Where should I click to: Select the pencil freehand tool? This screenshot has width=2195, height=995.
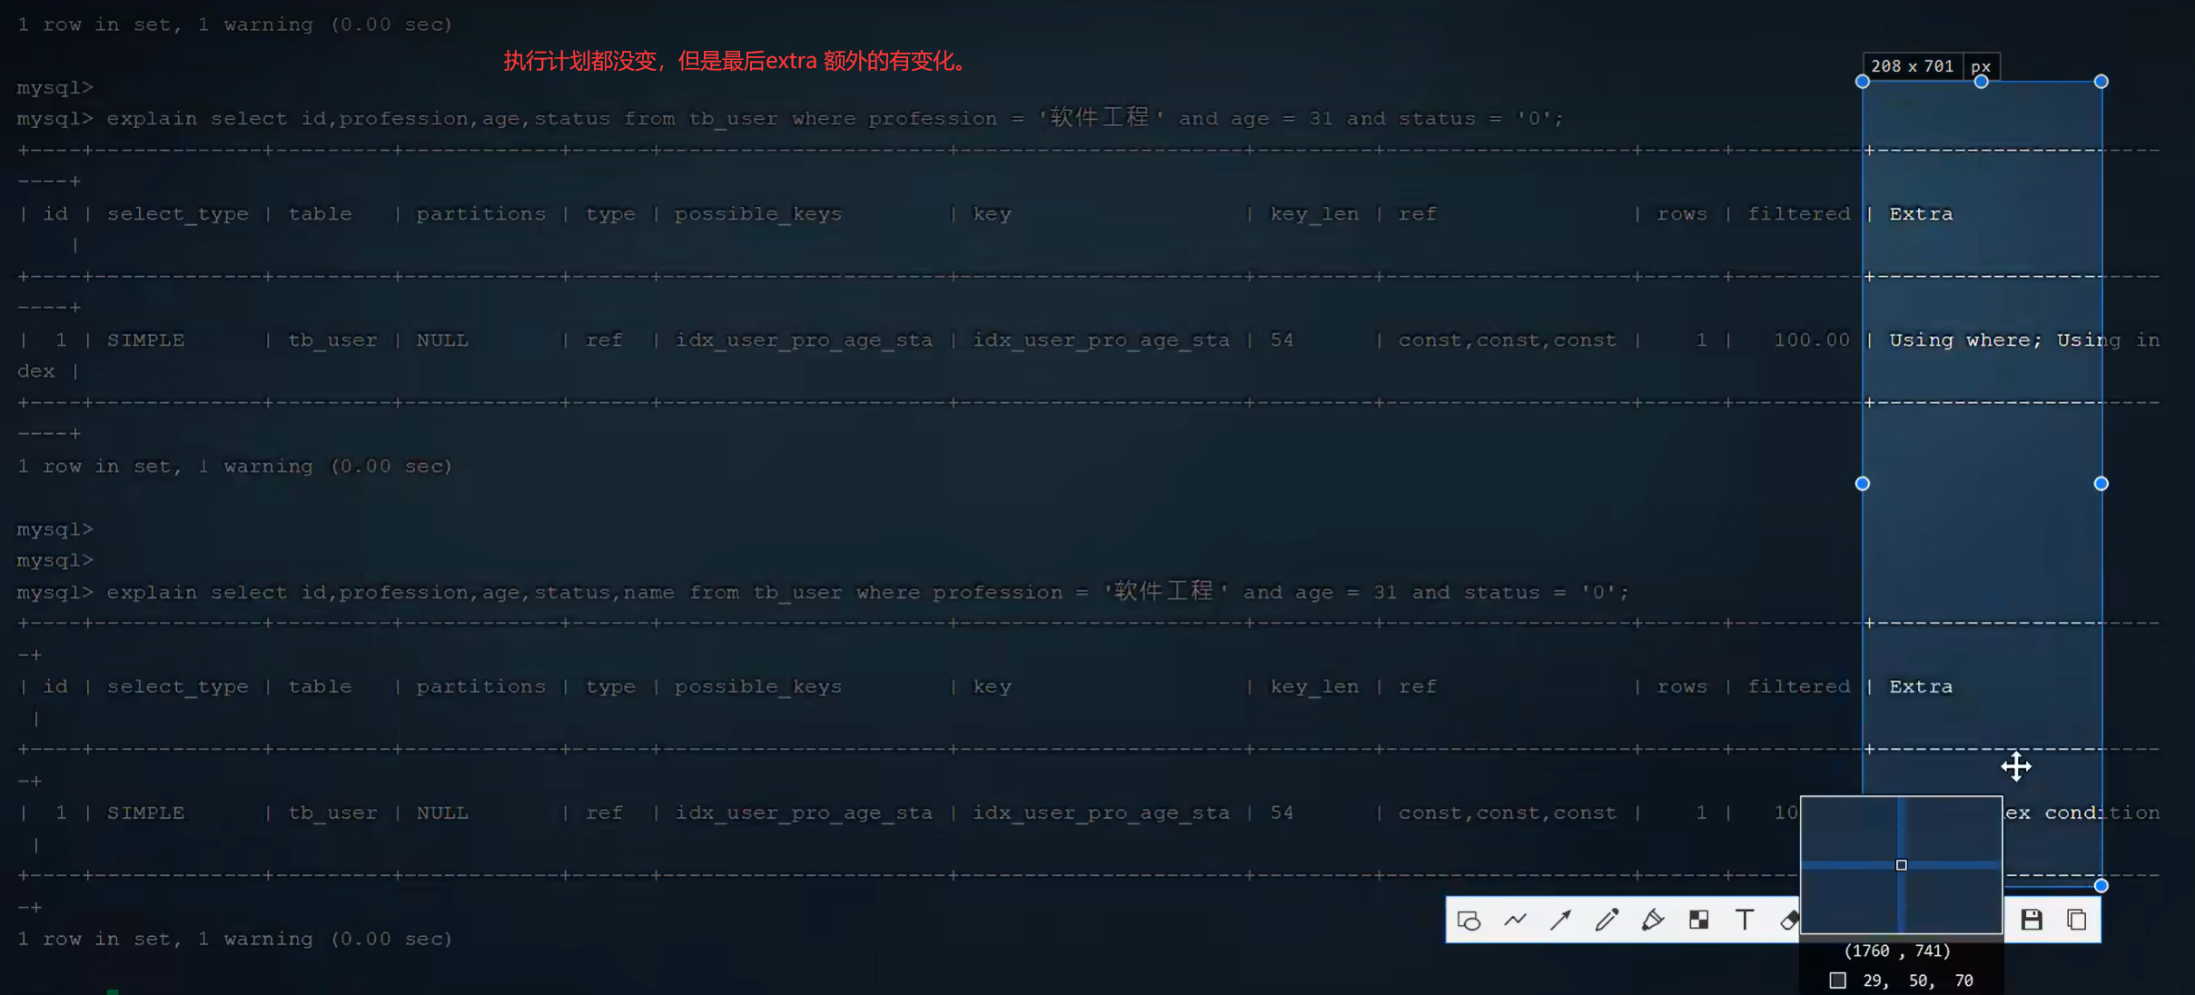pos(1607,921)
